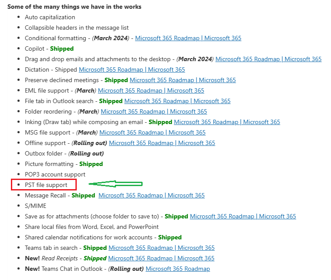
Task: Click the 'PST file support' list item
Action: point(46,185)
